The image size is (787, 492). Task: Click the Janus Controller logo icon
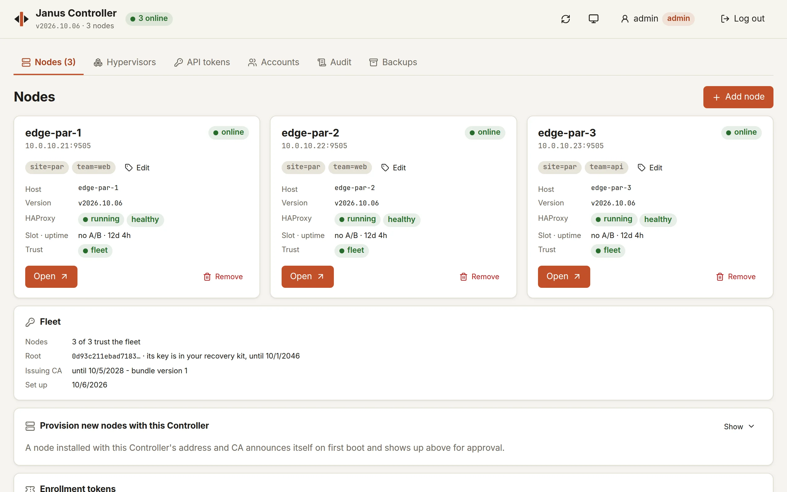point(22,19)
